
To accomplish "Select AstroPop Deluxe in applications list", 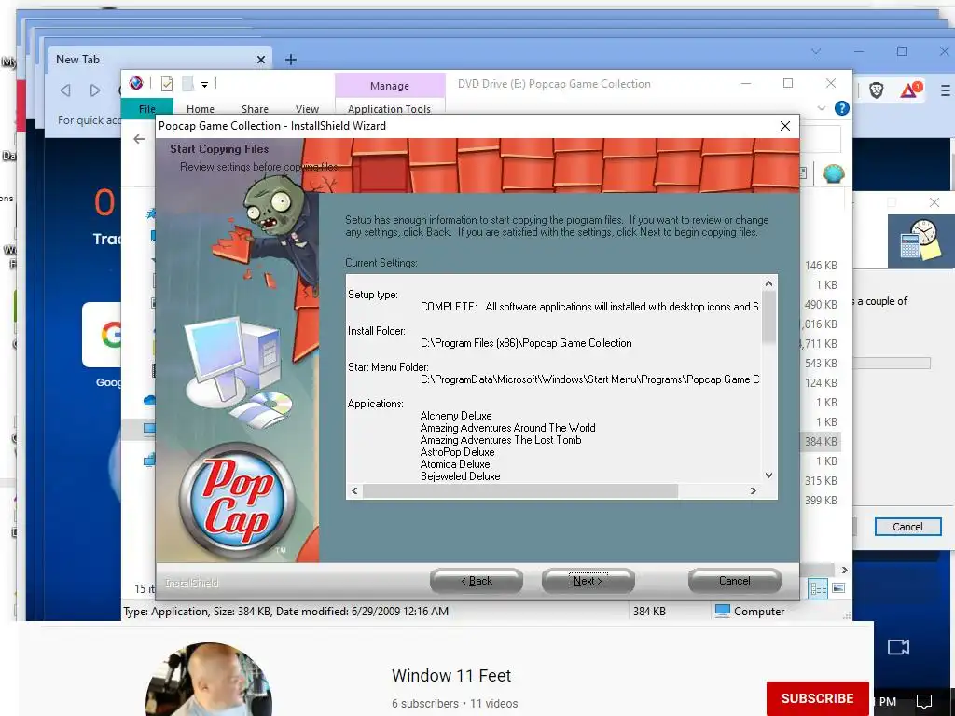I will pos(457,452).
